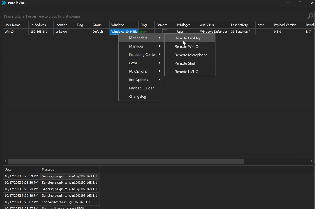
Task: Click the Message log column header
Action: coord(70,169)
